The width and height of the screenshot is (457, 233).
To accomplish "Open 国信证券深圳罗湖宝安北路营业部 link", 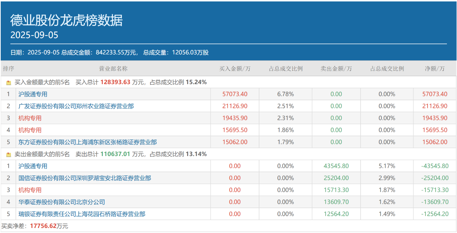I will 85,178.
